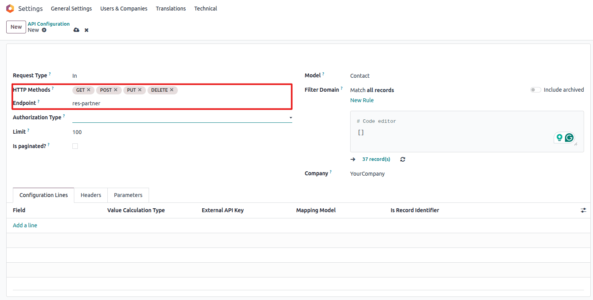Enable the Include archived toggle
This screenshot has height=300, width=593.
pyautogui.click(x=535, y=90)
